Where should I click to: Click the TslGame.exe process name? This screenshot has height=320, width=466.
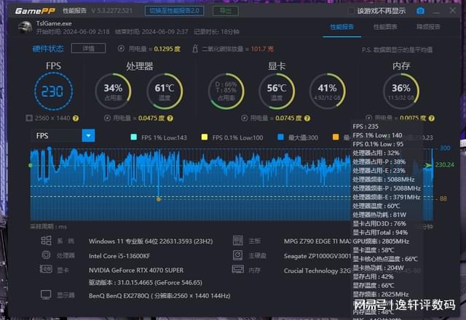point(54,23)
